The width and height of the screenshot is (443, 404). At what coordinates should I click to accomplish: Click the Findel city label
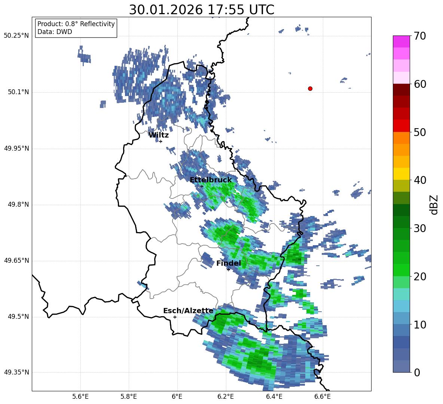tap(229, 263)
